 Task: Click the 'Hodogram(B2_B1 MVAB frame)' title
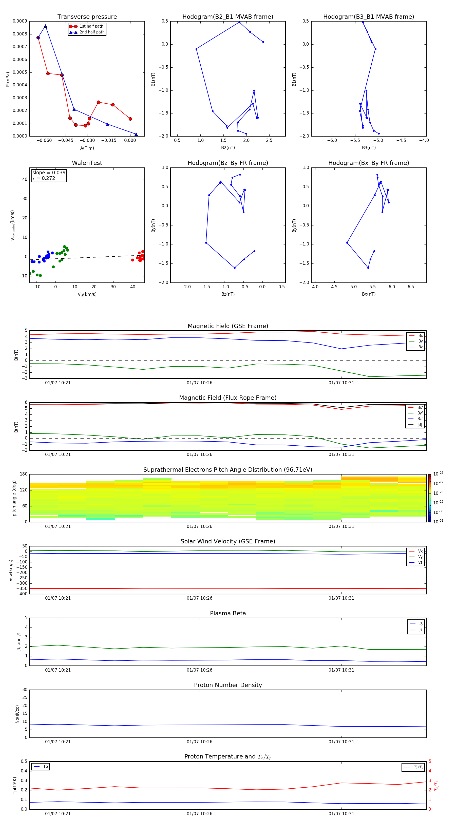(228, 17)
